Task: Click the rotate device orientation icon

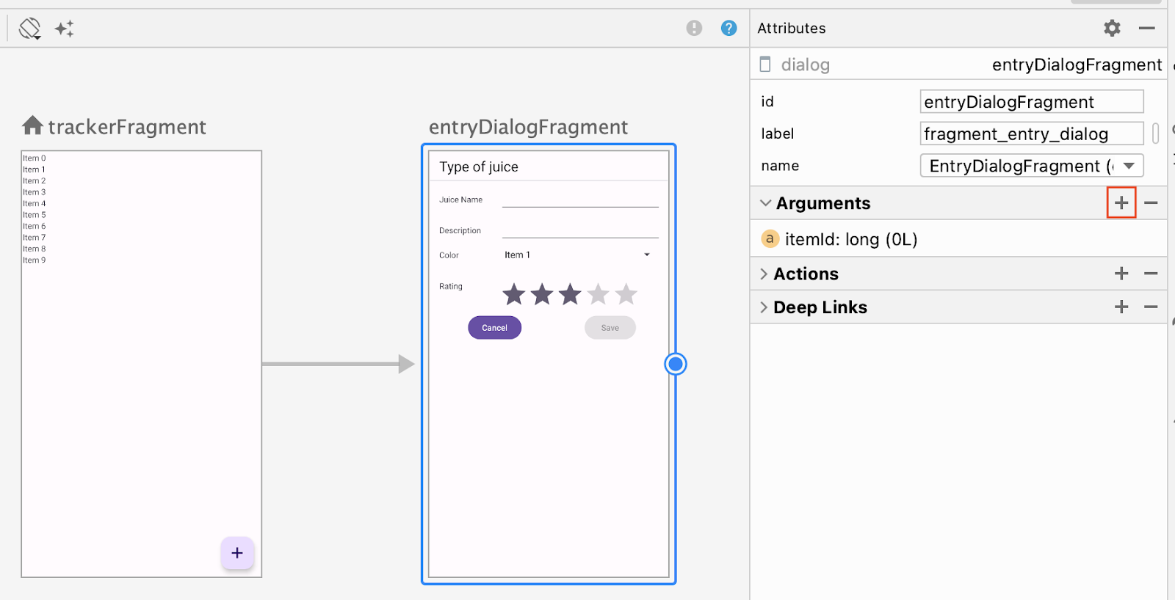Action: tap(30, 29)
